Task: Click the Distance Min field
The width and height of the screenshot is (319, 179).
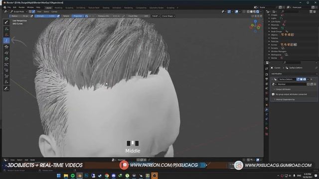Action: click(109, 16)
